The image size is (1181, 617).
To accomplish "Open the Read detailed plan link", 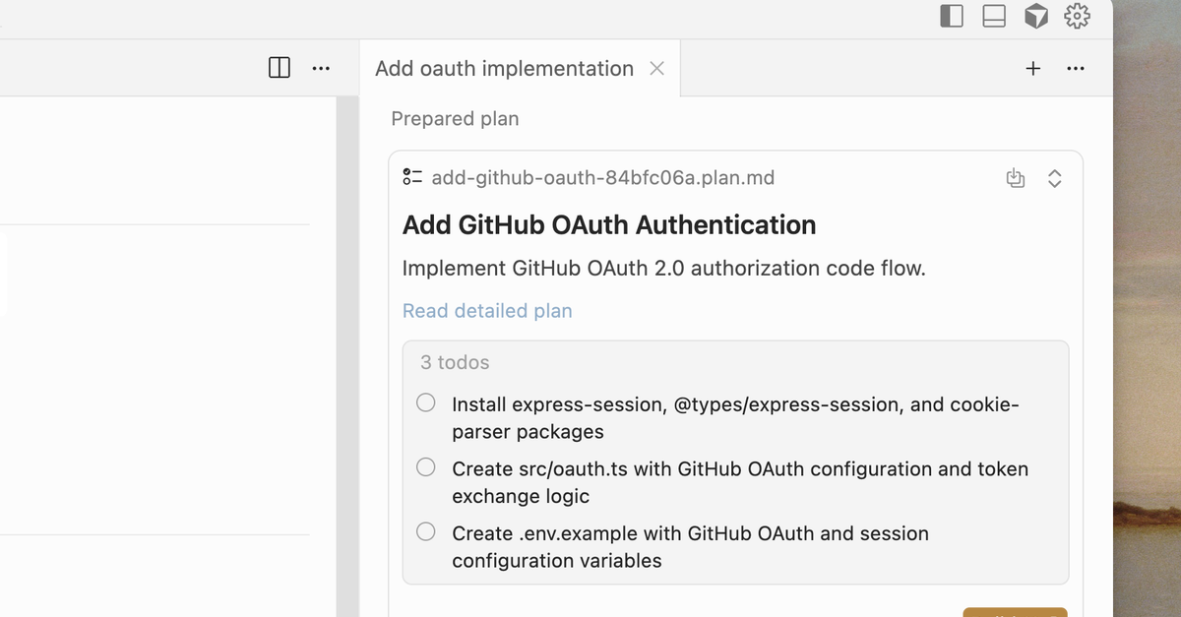I will point(487,311).
